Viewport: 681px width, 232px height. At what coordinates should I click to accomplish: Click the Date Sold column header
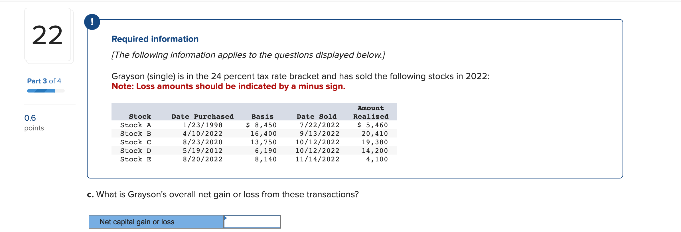click(317, 116)
